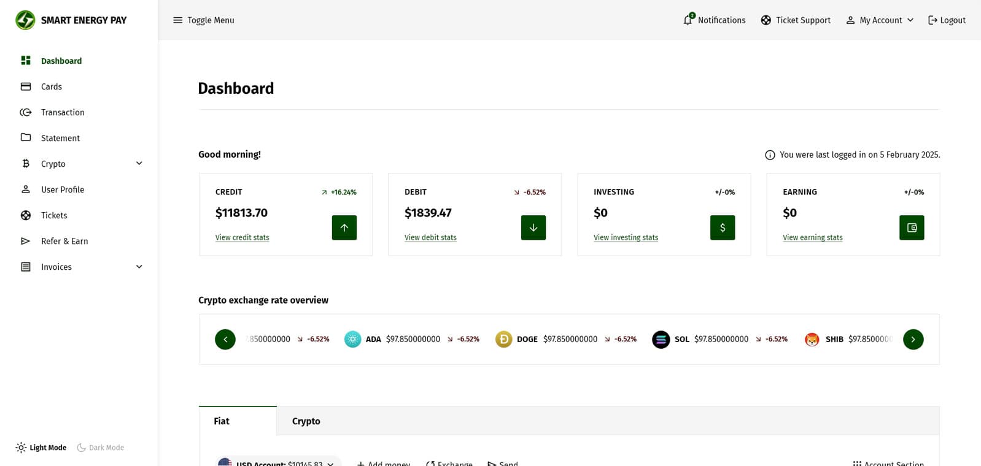
Task: Switch to Light Mode
Action: pos(41,448)
